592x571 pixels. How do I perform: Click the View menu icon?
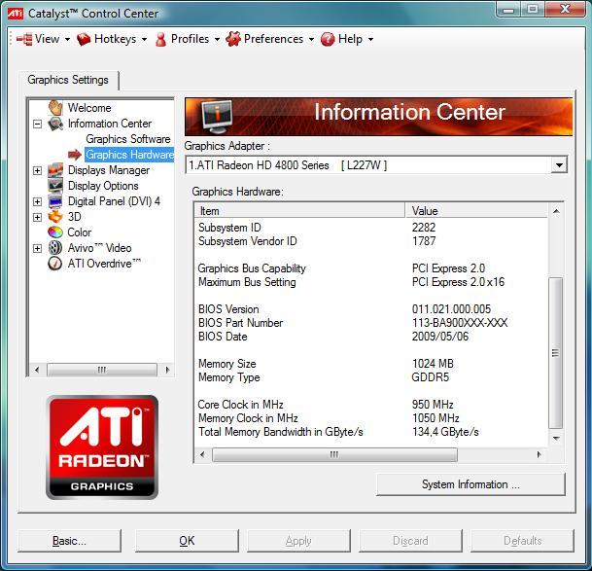tap(24, 39)
